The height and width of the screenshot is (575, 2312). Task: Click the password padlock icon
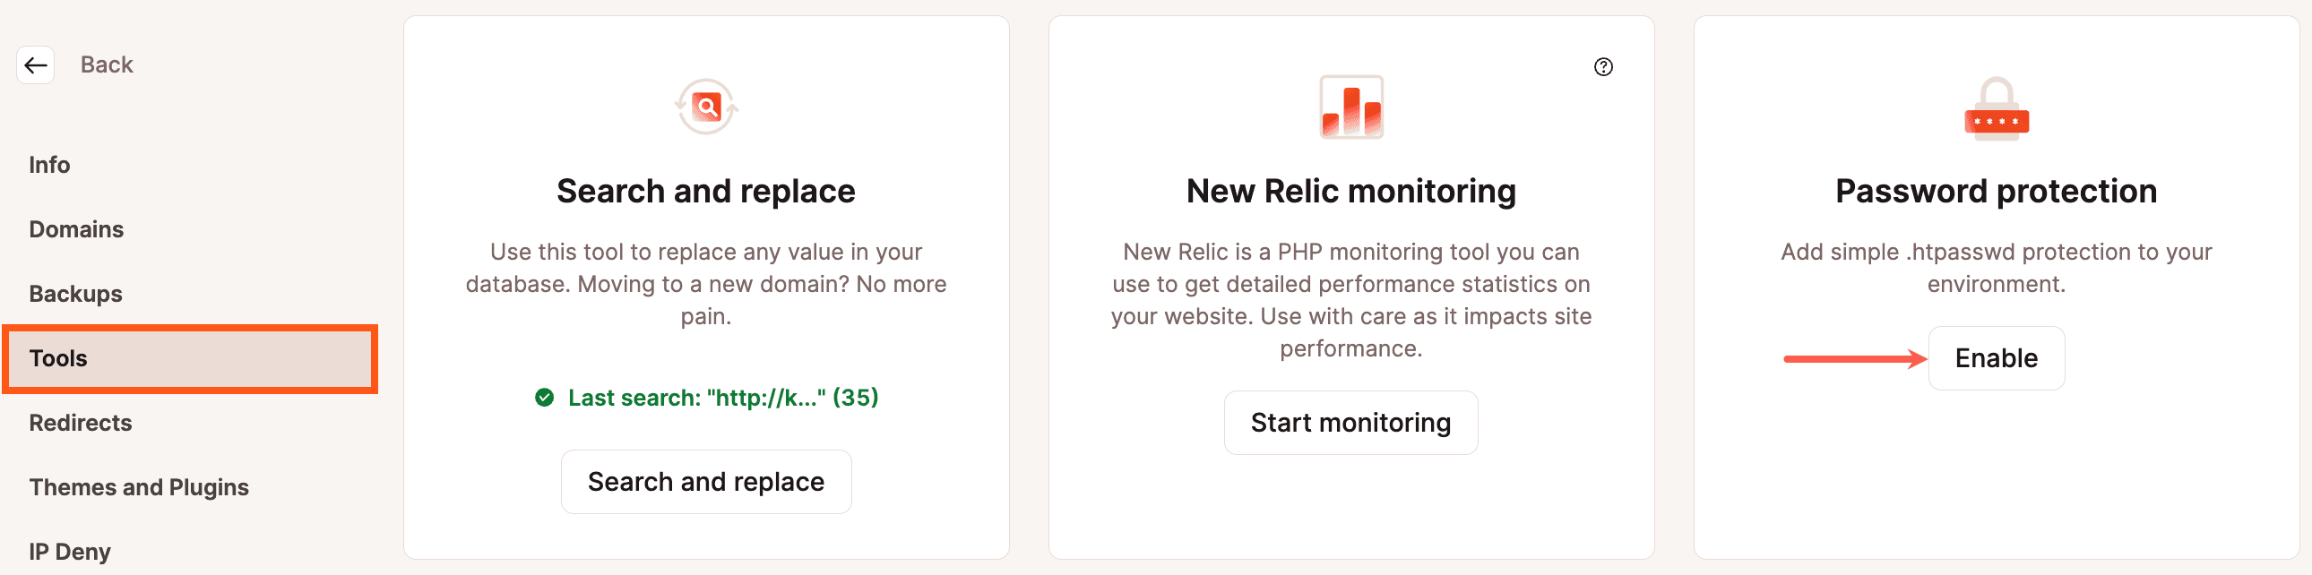click(x=1996, y=107)
